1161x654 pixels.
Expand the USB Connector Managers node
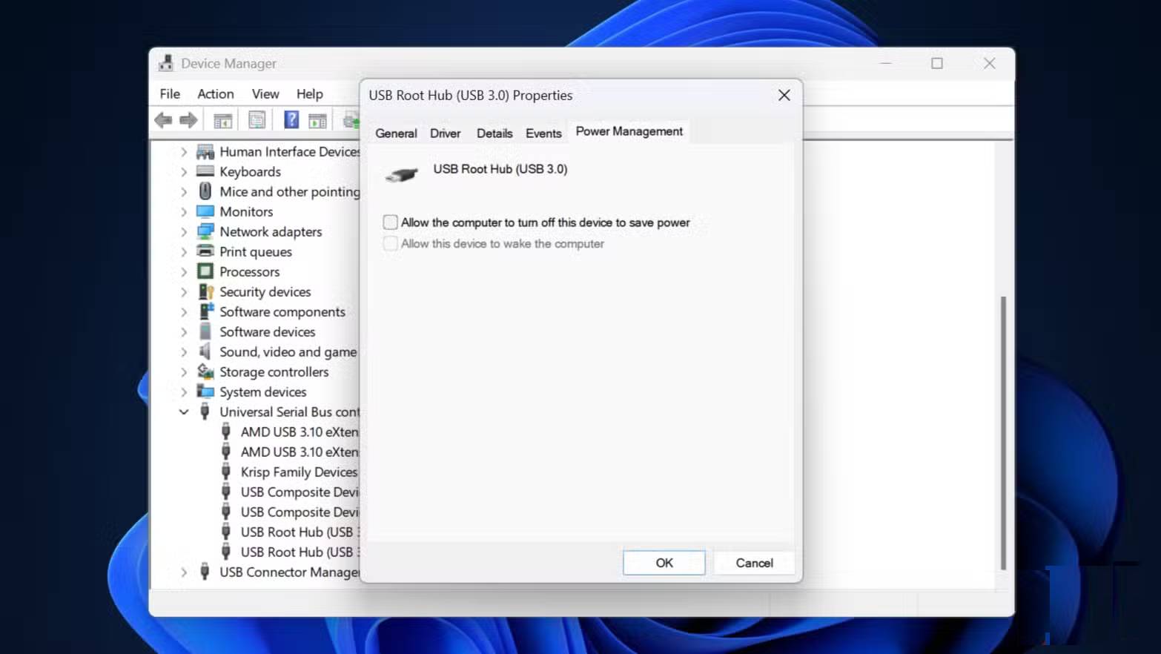pyautogui.click(x=184, y=572)
